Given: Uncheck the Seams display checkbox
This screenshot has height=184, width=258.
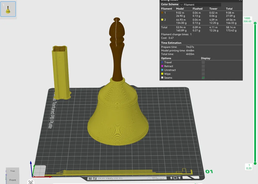Looking at the screenshot, I should (x=203, y=78).
